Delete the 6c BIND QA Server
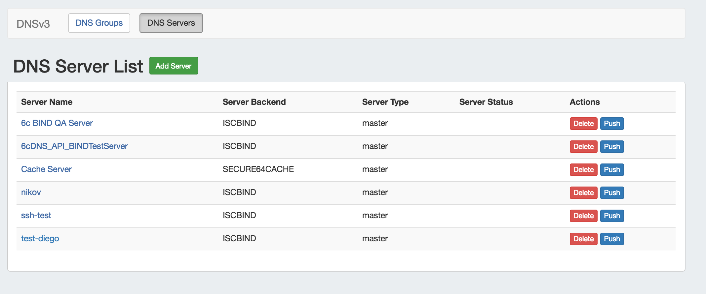Screen dimensions: 706x294 point(583,124)
